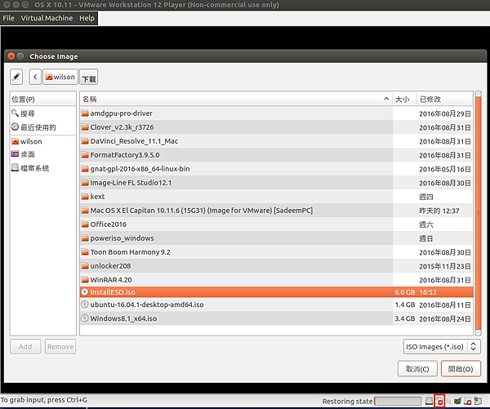The height and width of the screenshot is (409, 490).
Task: Open 最近使用的 recent files
Action: [42, 127]
